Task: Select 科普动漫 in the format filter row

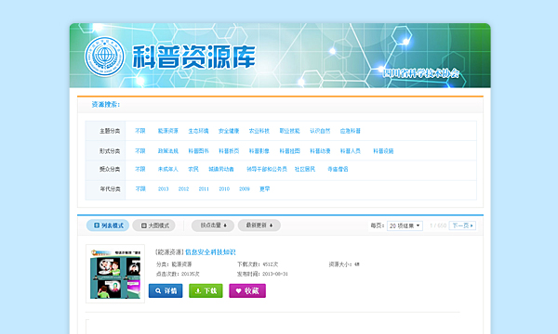Action: (x=320, y=151)
